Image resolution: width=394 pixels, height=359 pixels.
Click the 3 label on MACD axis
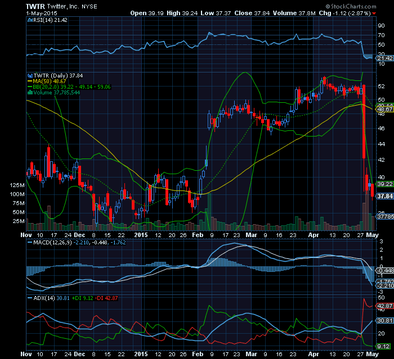pyautogui.click(x=382, y=242)
